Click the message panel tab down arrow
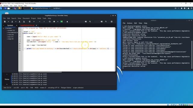The image size is (193, 108). (7, 84)
